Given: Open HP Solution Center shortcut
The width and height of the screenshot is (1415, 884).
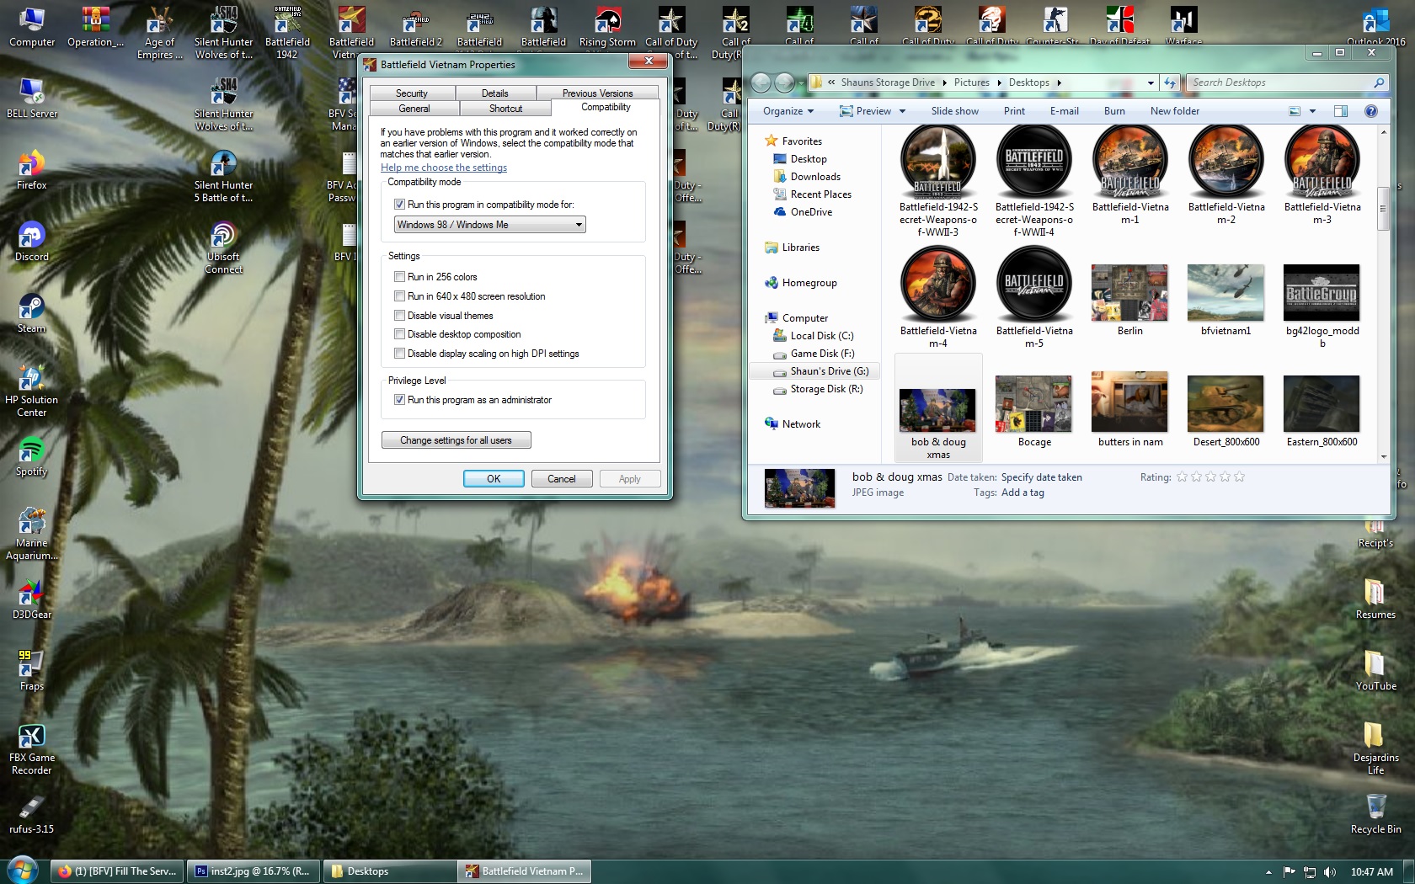Looking at the screenshot, I should (x=32, y=391).
